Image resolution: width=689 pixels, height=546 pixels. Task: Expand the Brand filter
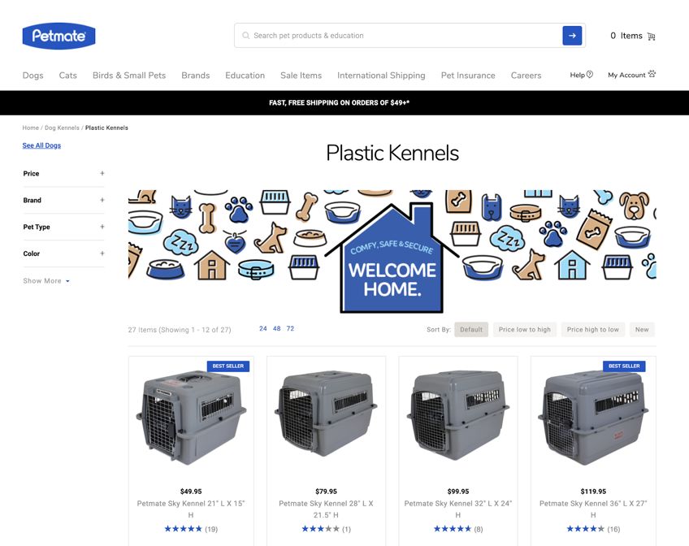(63, 201)
